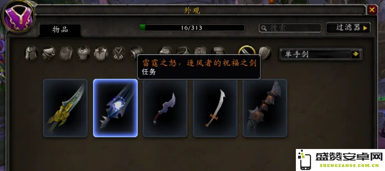Select the Shoulder slot icon
The height and width of the screenshot is (171, 385).
click(x=48, y=53)
